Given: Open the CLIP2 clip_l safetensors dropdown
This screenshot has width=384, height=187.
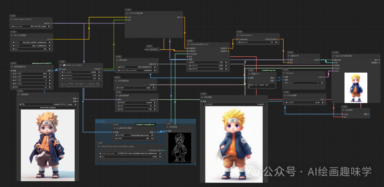Looking at the screenshot, I should tap(31, 45).
